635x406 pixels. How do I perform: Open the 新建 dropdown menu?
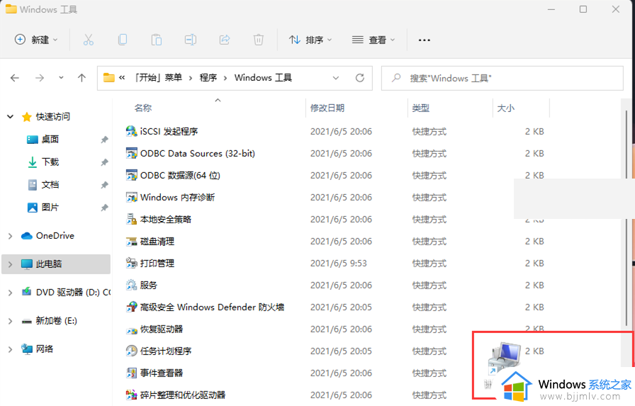pos(36,40)
